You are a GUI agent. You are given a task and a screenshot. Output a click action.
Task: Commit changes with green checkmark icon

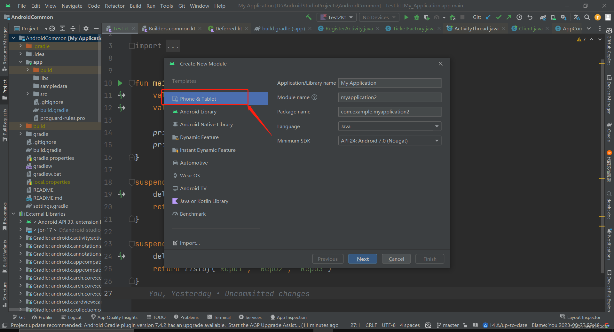pyautogui.click(x=499, y=17)
